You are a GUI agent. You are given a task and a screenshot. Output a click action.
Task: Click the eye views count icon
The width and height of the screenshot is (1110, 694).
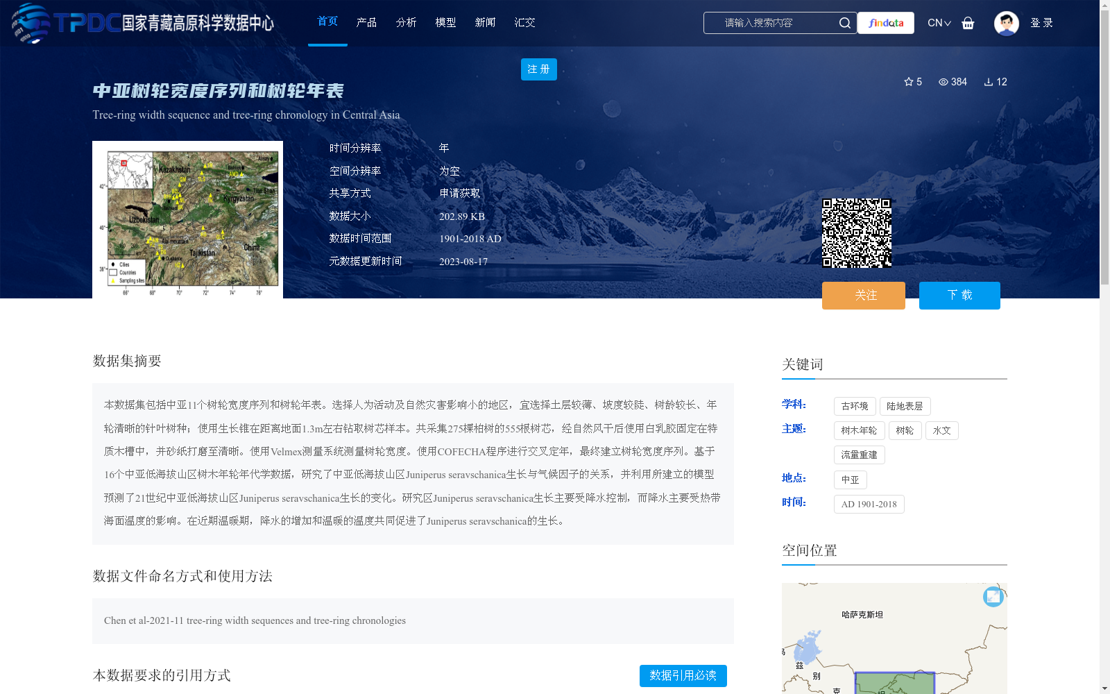[x=943, y=82]
